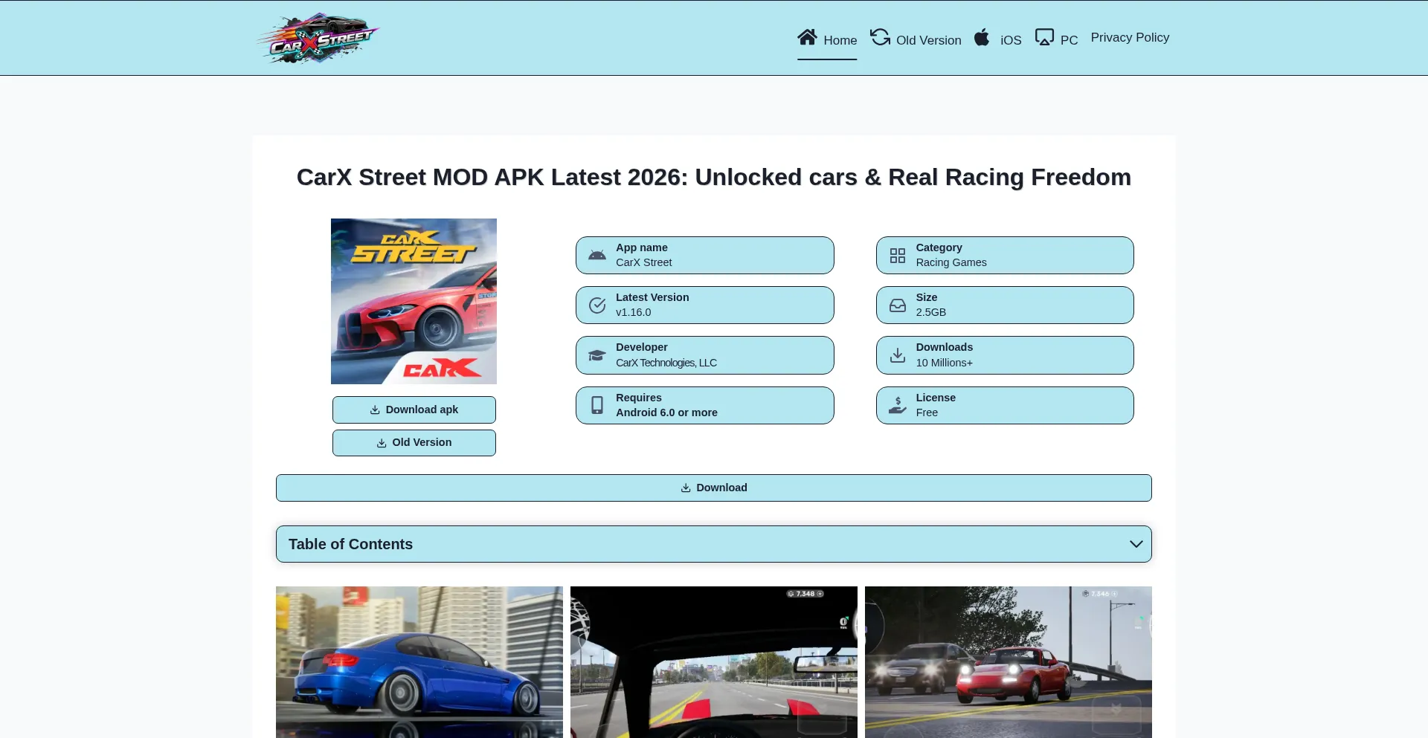Open the CarX Street site logo

pyautogui.click(x=318, y=37)
